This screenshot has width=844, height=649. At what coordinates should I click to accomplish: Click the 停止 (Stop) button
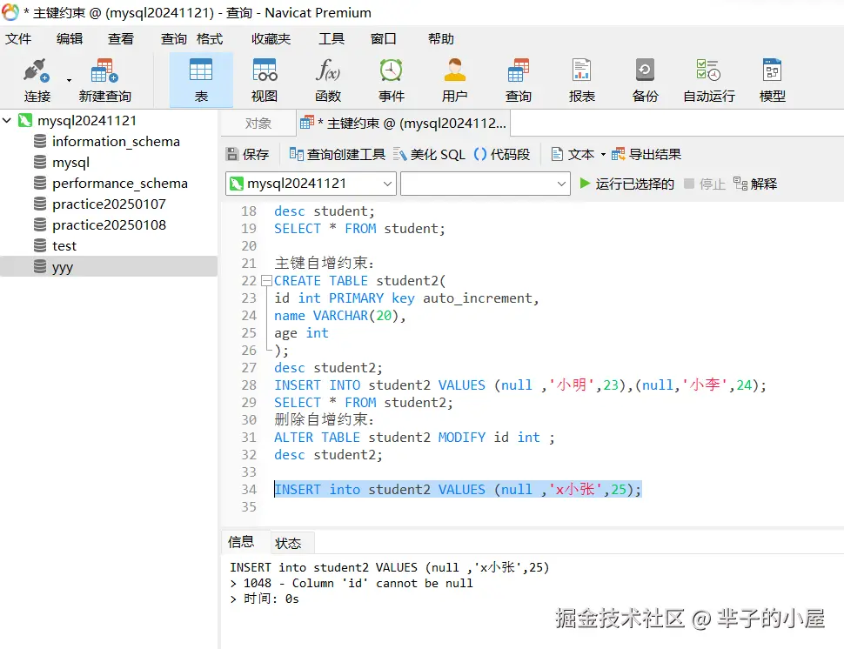coord(705,184)
